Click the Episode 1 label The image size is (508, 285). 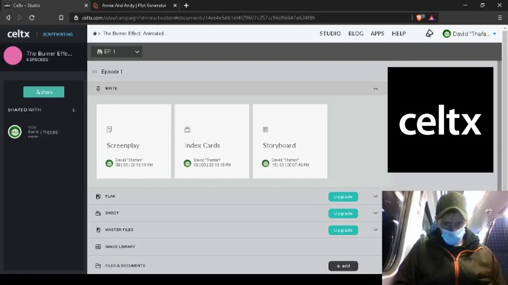pyautogui.click(x=112, y=72)
